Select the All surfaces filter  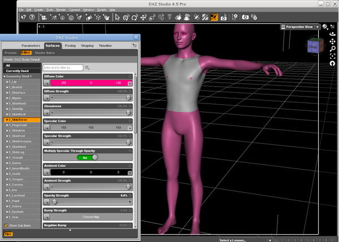pos(22,66)
